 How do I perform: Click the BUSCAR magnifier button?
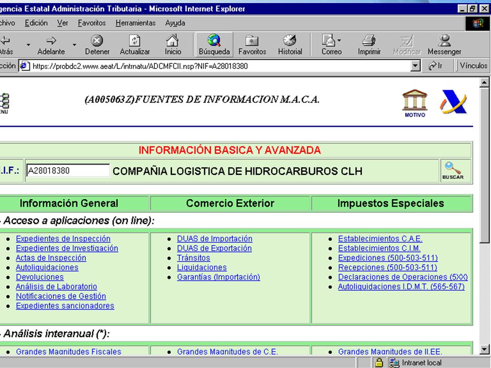point(453,171)
